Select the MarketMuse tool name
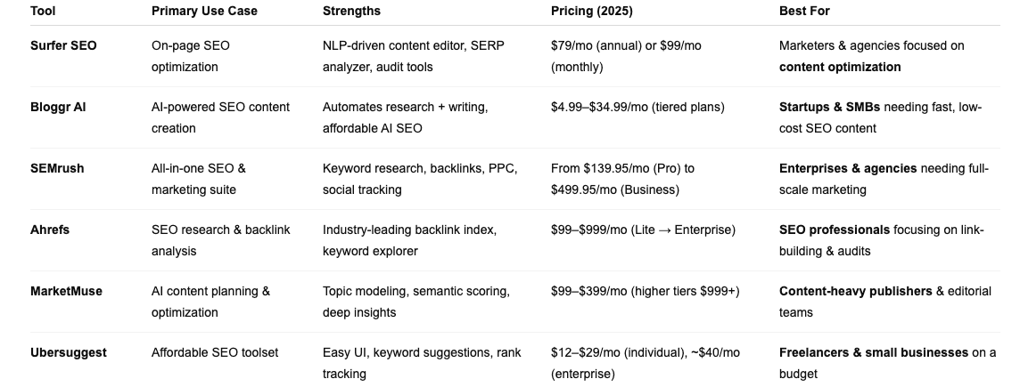 66,291
